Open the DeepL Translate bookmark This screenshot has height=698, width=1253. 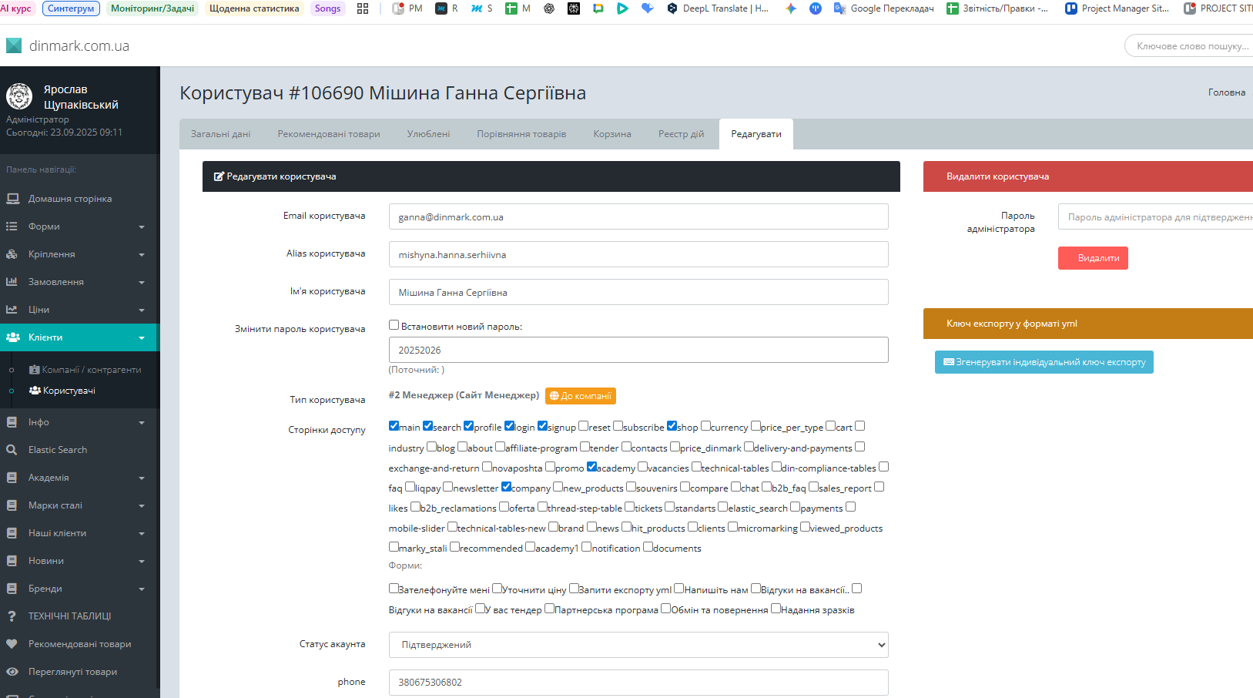[718, 8]
